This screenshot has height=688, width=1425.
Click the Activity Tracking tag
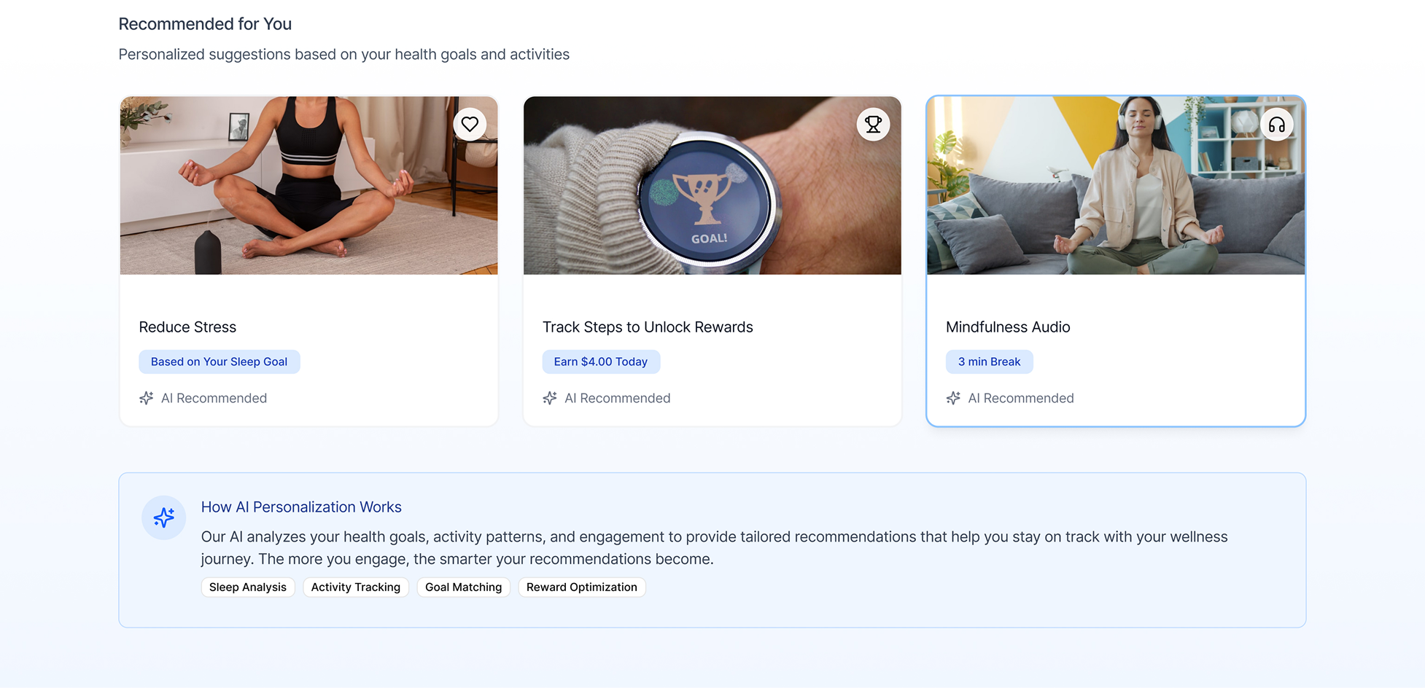tap(356, 587)
